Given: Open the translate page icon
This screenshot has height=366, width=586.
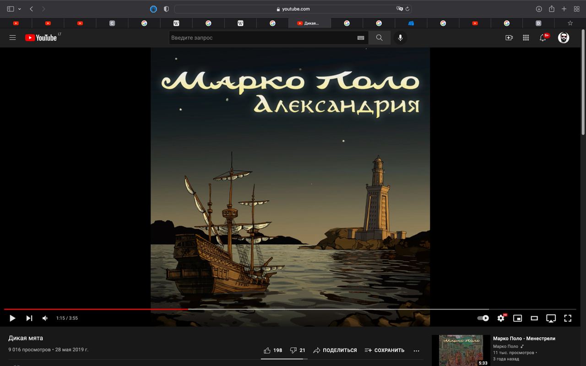Looking at the screenshot, I should click(x=400, y=9).
